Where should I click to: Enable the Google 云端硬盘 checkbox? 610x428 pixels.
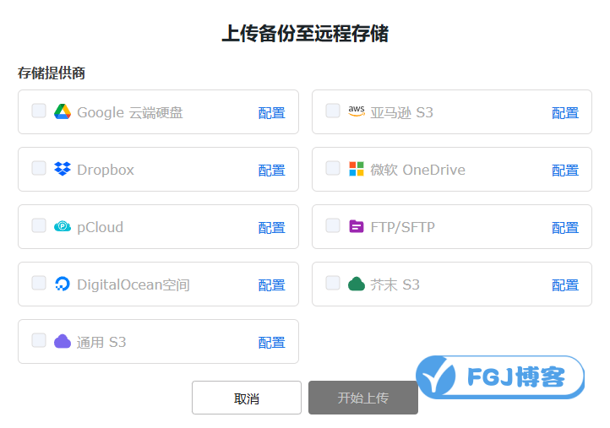pyautogui.click(x=39, y=111)
